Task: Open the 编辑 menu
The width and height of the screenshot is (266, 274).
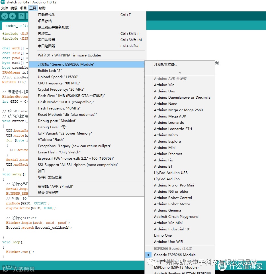Action: tap(14, 8)
